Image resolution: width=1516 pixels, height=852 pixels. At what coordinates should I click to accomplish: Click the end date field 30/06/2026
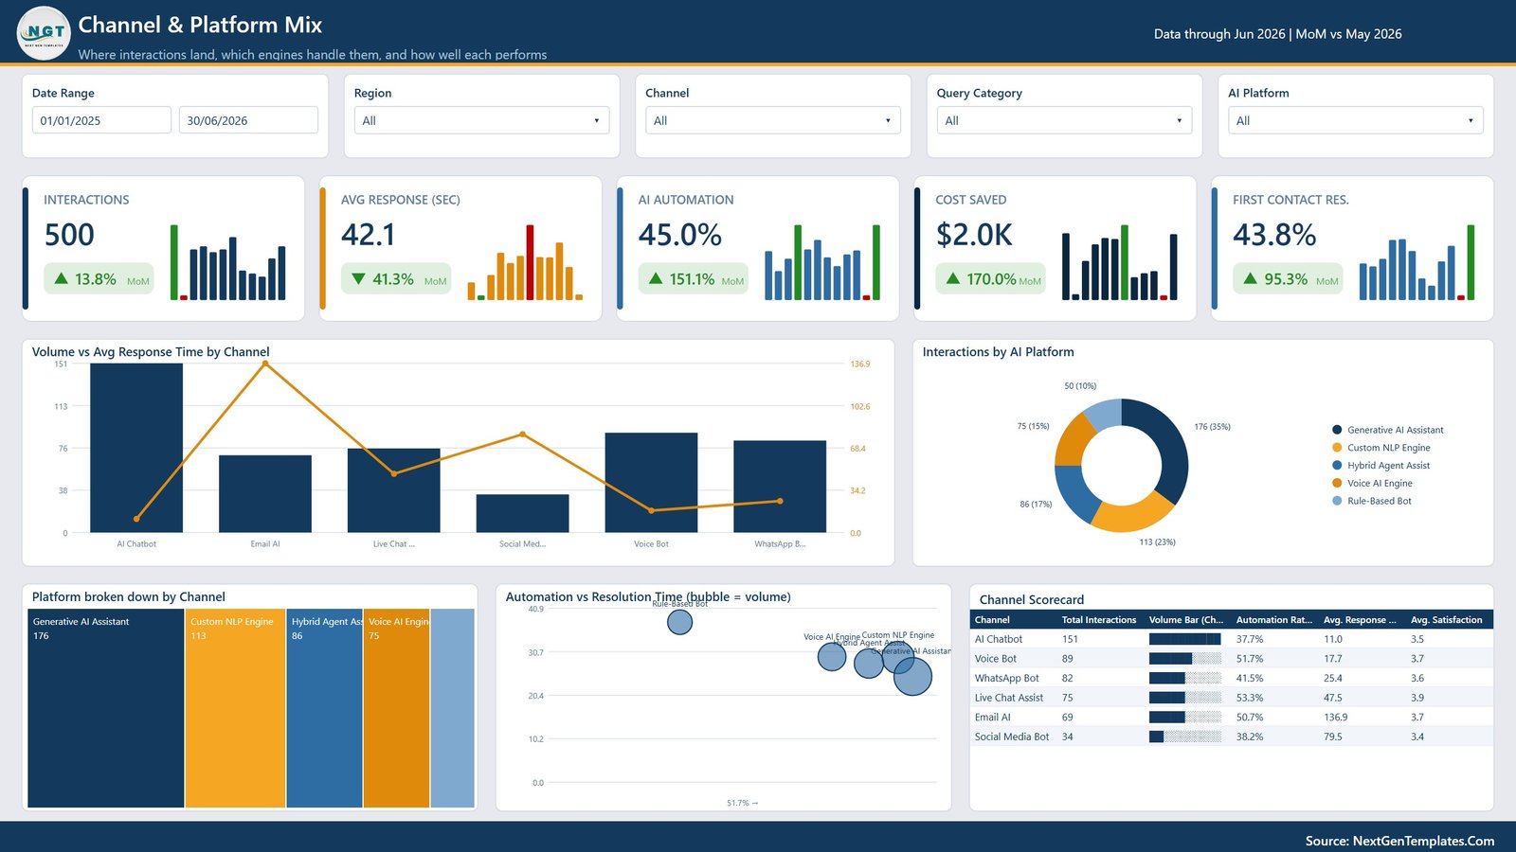[x=248, y=120]
